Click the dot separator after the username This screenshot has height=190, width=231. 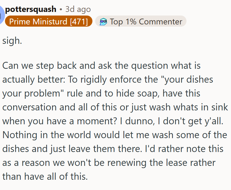61,9
